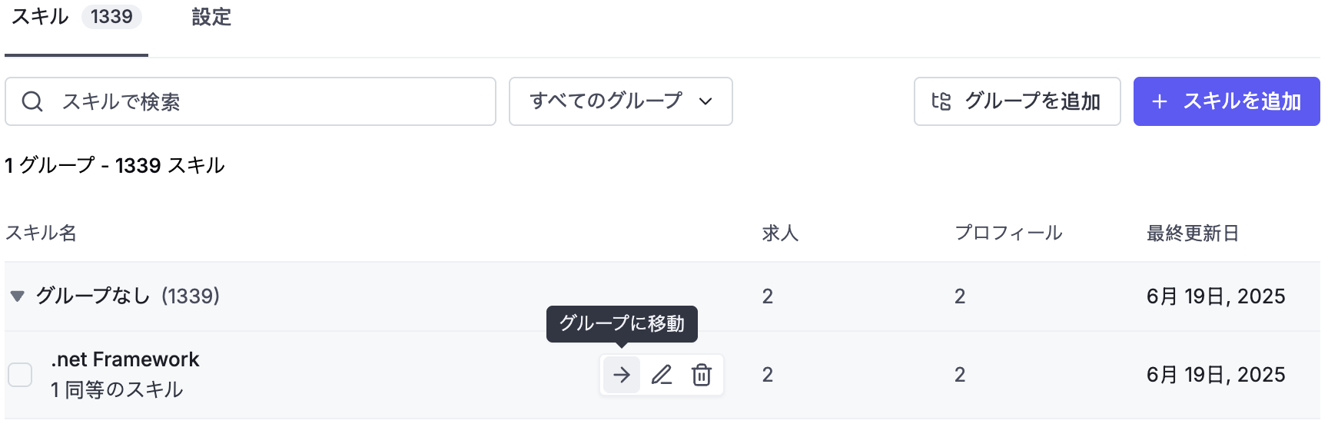
Task: Click the スキル名 column header
Action: click(x=41, y=233)
